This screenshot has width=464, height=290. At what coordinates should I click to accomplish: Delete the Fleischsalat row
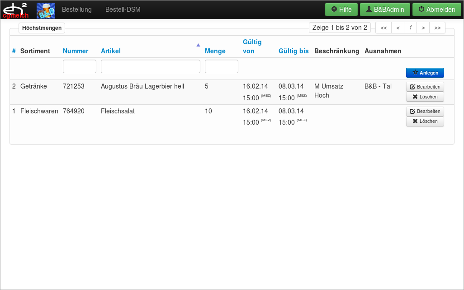tap(425, 122)
